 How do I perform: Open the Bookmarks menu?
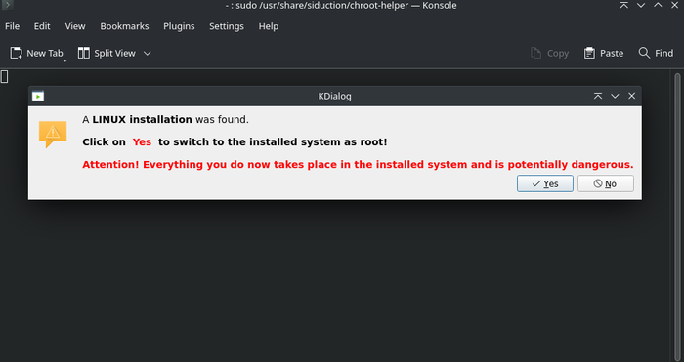(124, 26)
